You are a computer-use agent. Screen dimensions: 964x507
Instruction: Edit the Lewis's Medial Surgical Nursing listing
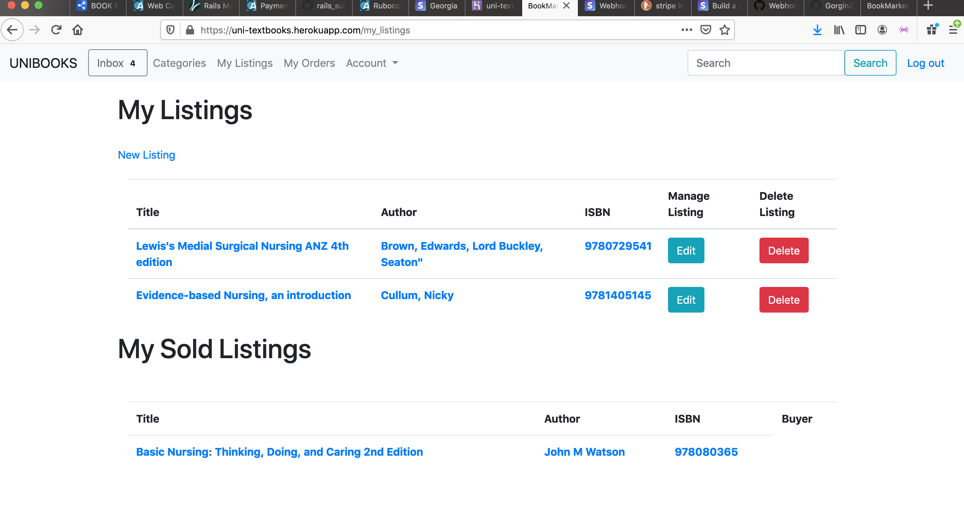point(686,251)
